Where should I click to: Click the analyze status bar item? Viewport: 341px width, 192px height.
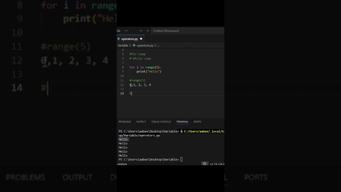pyautogui.click(x=122, y=164)
